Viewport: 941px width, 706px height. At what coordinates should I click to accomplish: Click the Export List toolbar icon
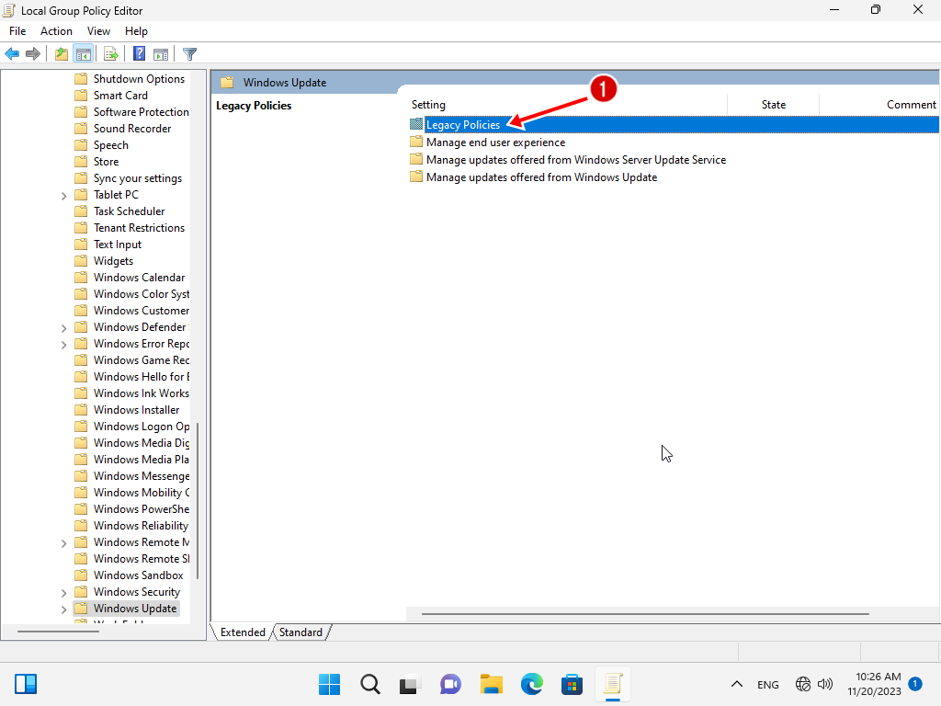pyautogui.click(x=110, y=54)
